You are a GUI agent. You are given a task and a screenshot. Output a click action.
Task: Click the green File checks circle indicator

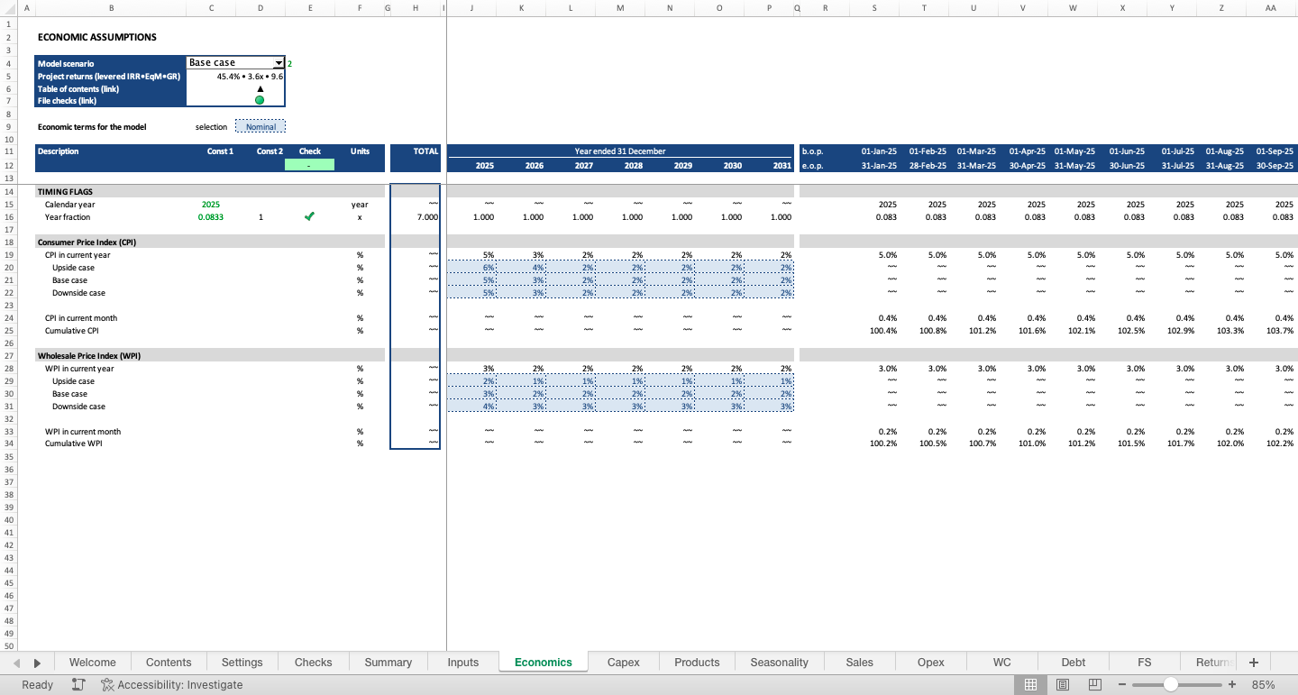tap(260, 100)
